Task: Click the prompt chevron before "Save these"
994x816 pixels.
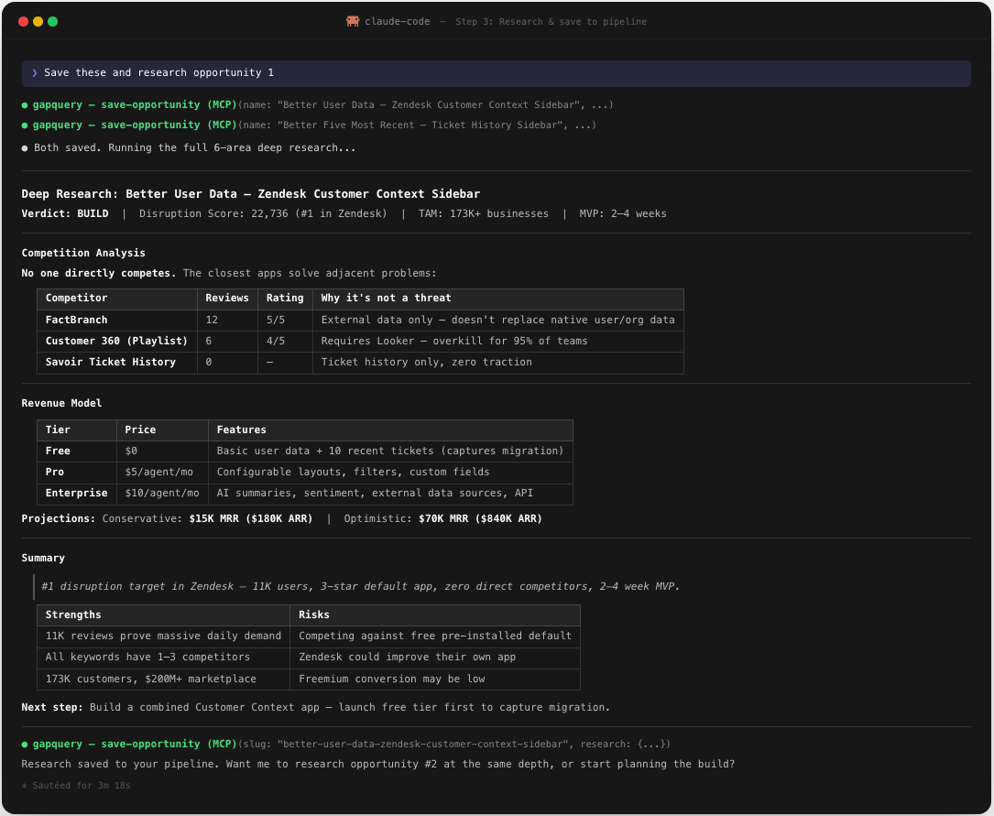Action: [34, 72]
